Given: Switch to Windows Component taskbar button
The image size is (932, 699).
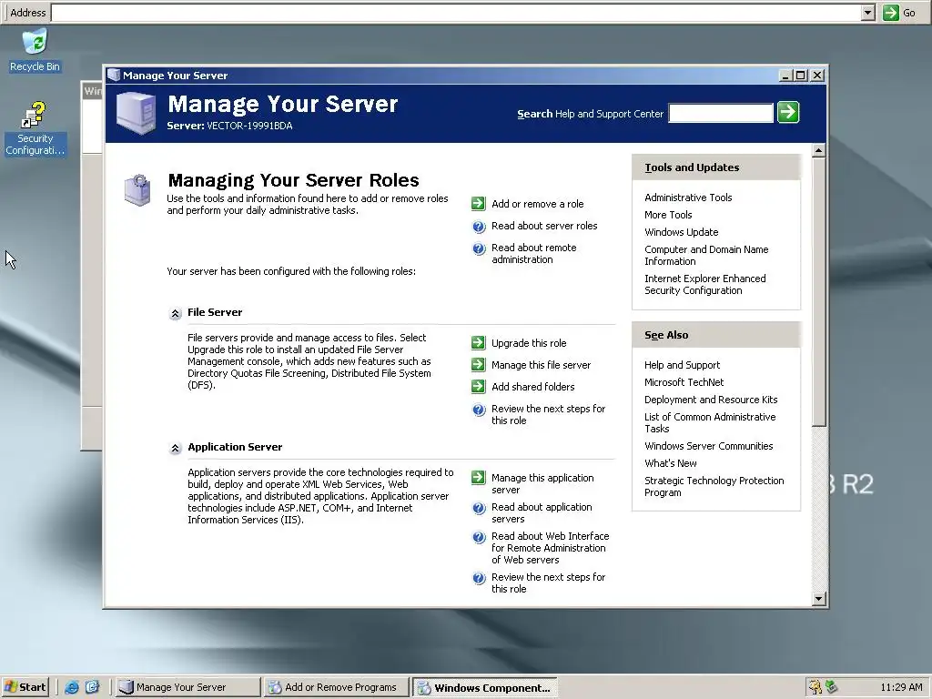Looking at the screenshot, I should click(485, 687).
